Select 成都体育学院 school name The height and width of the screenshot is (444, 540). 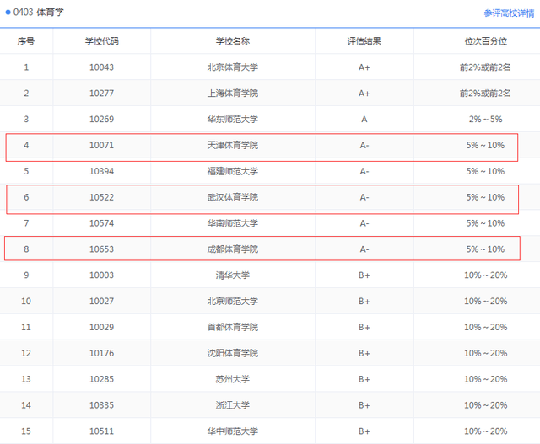(233, 249)
